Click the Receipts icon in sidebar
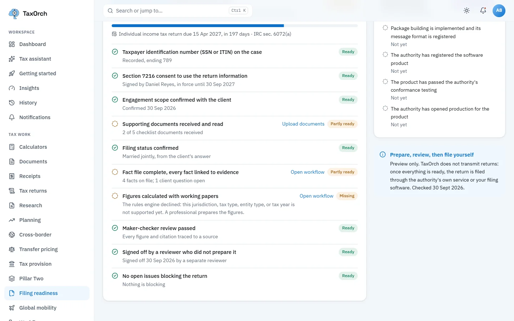Image resolution: width=514 pixels, height=321 pixels. (x=12, y=176)
